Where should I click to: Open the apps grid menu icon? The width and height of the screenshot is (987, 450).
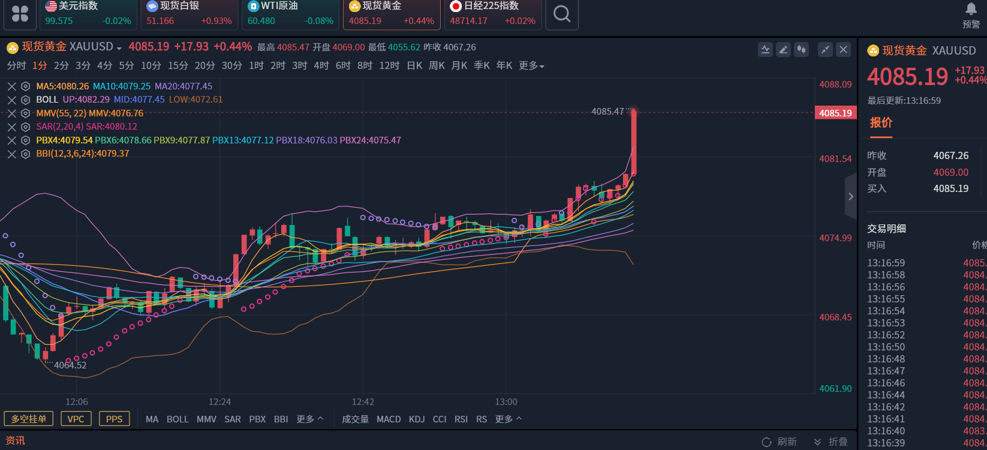coord(20,14)
